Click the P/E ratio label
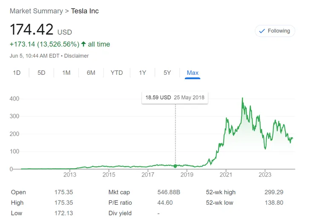Viewport: 315px width, 223px height. click(x=120, y=203)
